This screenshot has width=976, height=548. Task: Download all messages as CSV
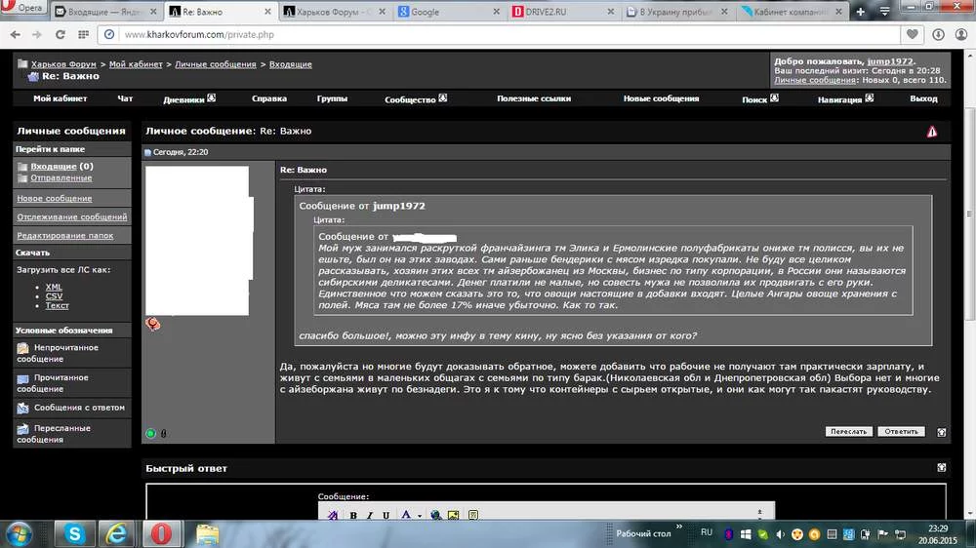[54, 296]
